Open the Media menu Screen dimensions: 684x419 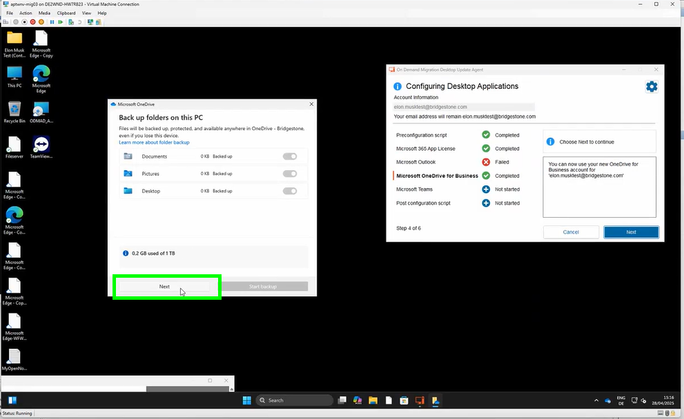click(44, 13)
